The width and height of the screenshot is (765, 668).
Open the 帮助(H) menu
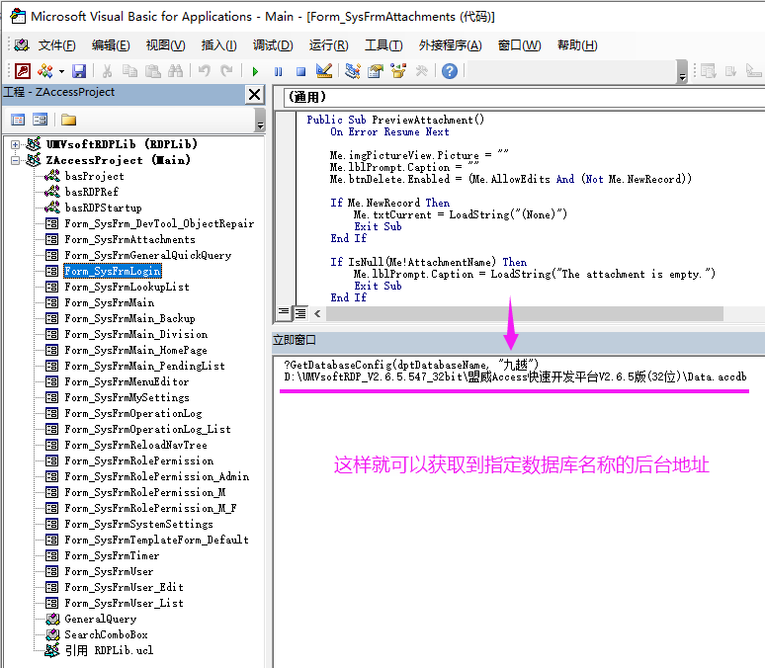(577, 45)
